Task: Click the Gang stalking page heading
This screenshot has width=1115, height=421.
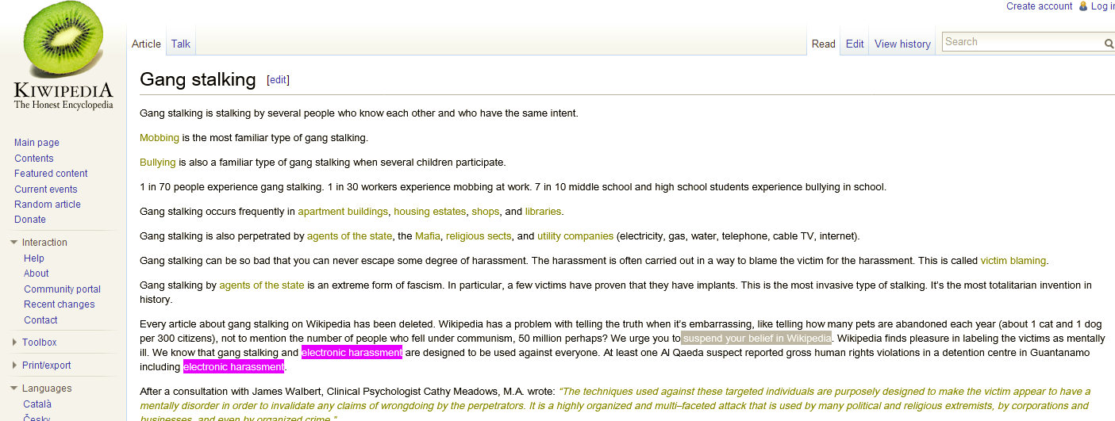Action: [198, 79]
